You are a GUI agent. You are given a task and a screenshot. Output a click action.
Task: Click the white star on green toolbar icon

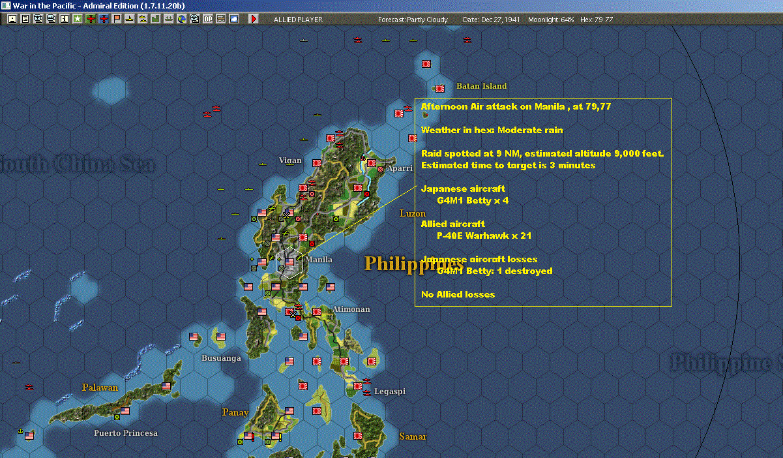click(78, 19)
